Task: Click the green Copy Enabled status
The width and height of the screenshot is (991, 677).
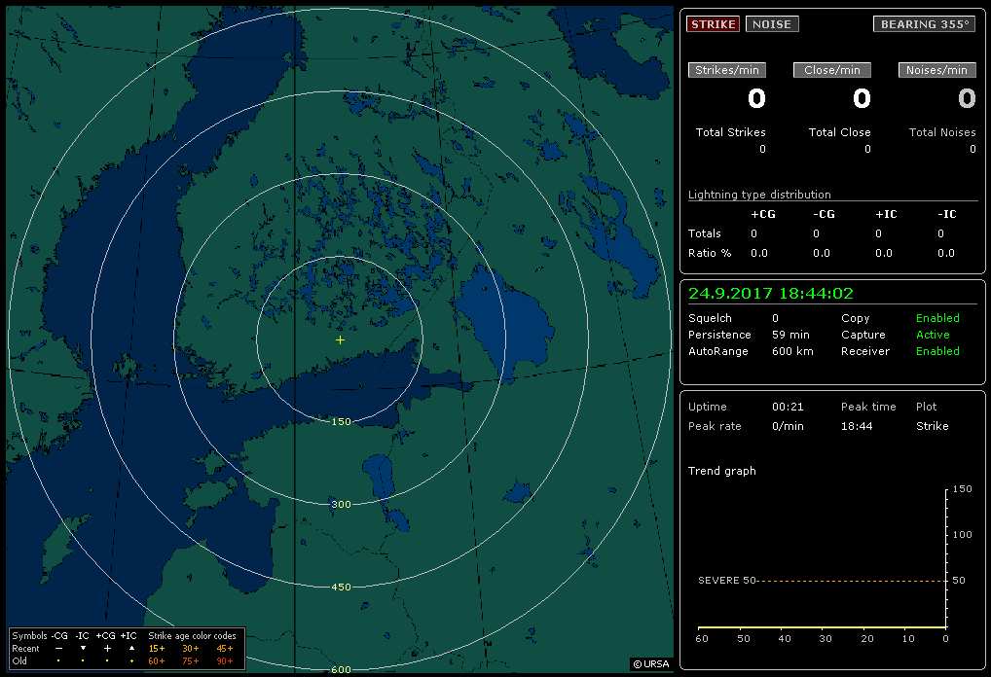Action: tap(937, 318)
